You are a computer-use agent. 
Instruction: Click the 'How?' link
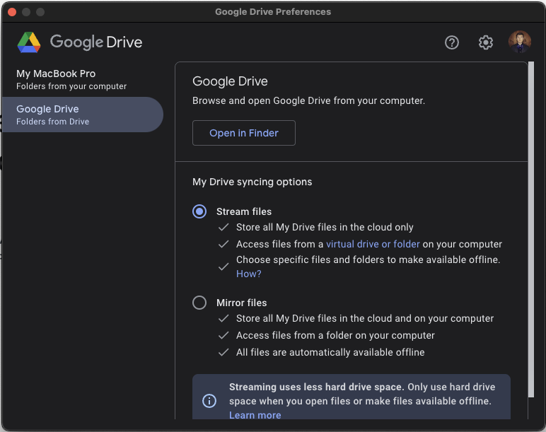[x=248, y=274]
